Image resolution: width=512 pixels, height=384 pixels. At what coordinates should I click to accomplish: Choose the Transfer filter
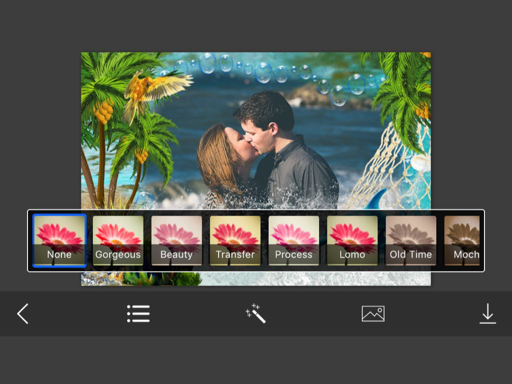click(235, 240)
